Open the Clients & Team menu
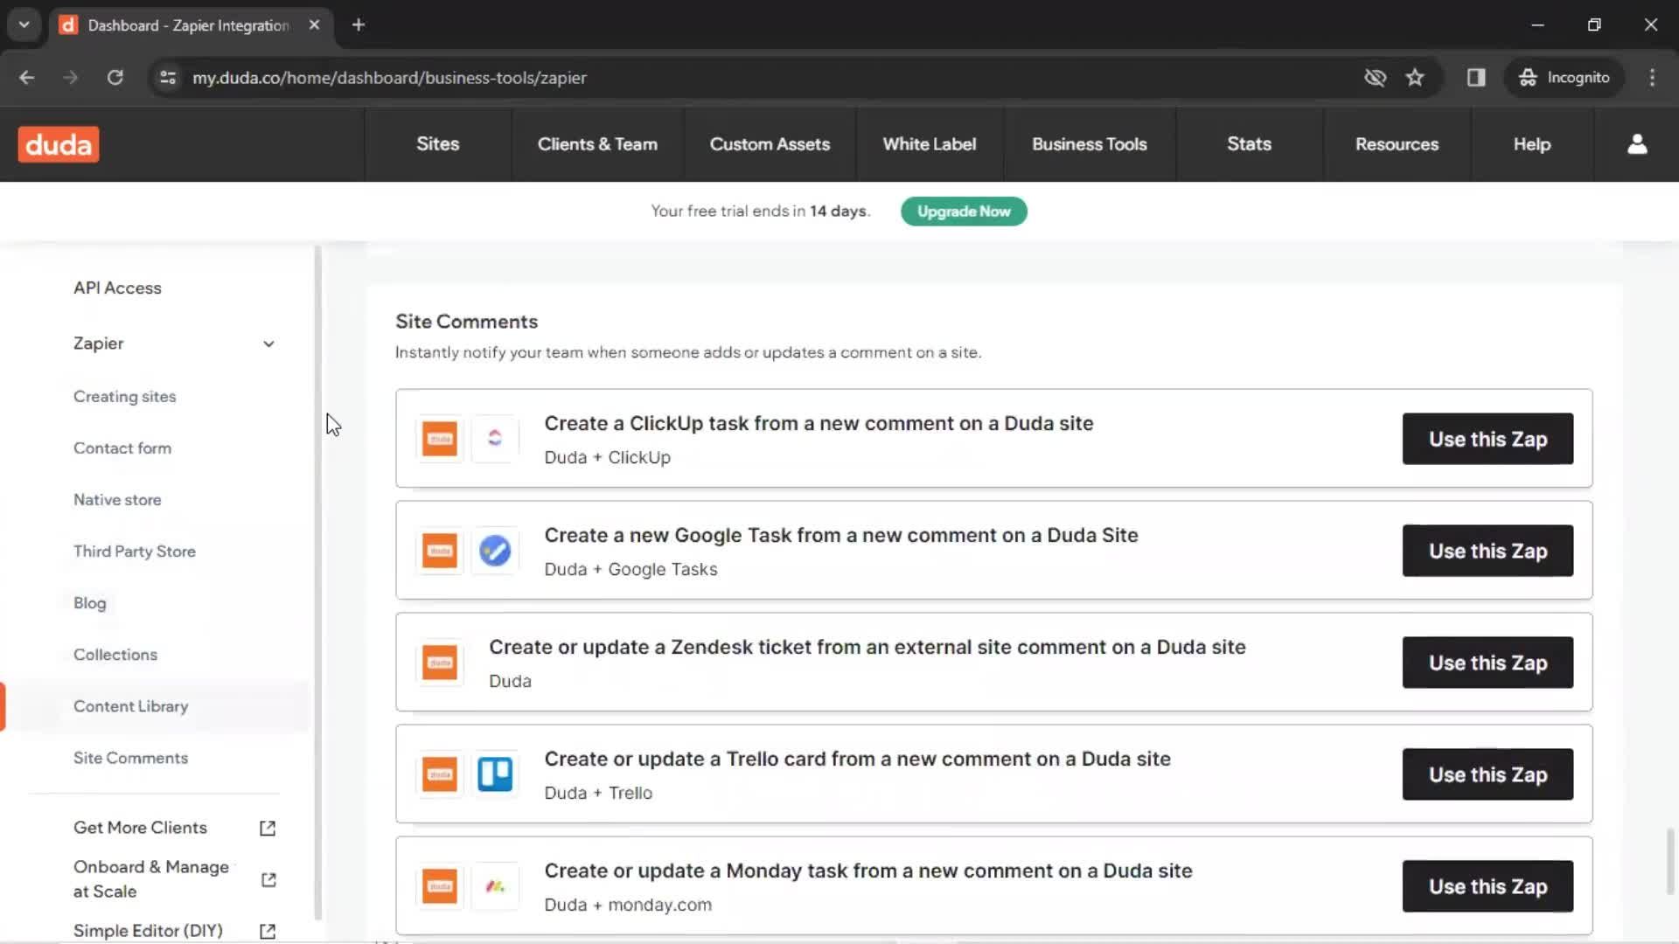 [x=597, y=144]
